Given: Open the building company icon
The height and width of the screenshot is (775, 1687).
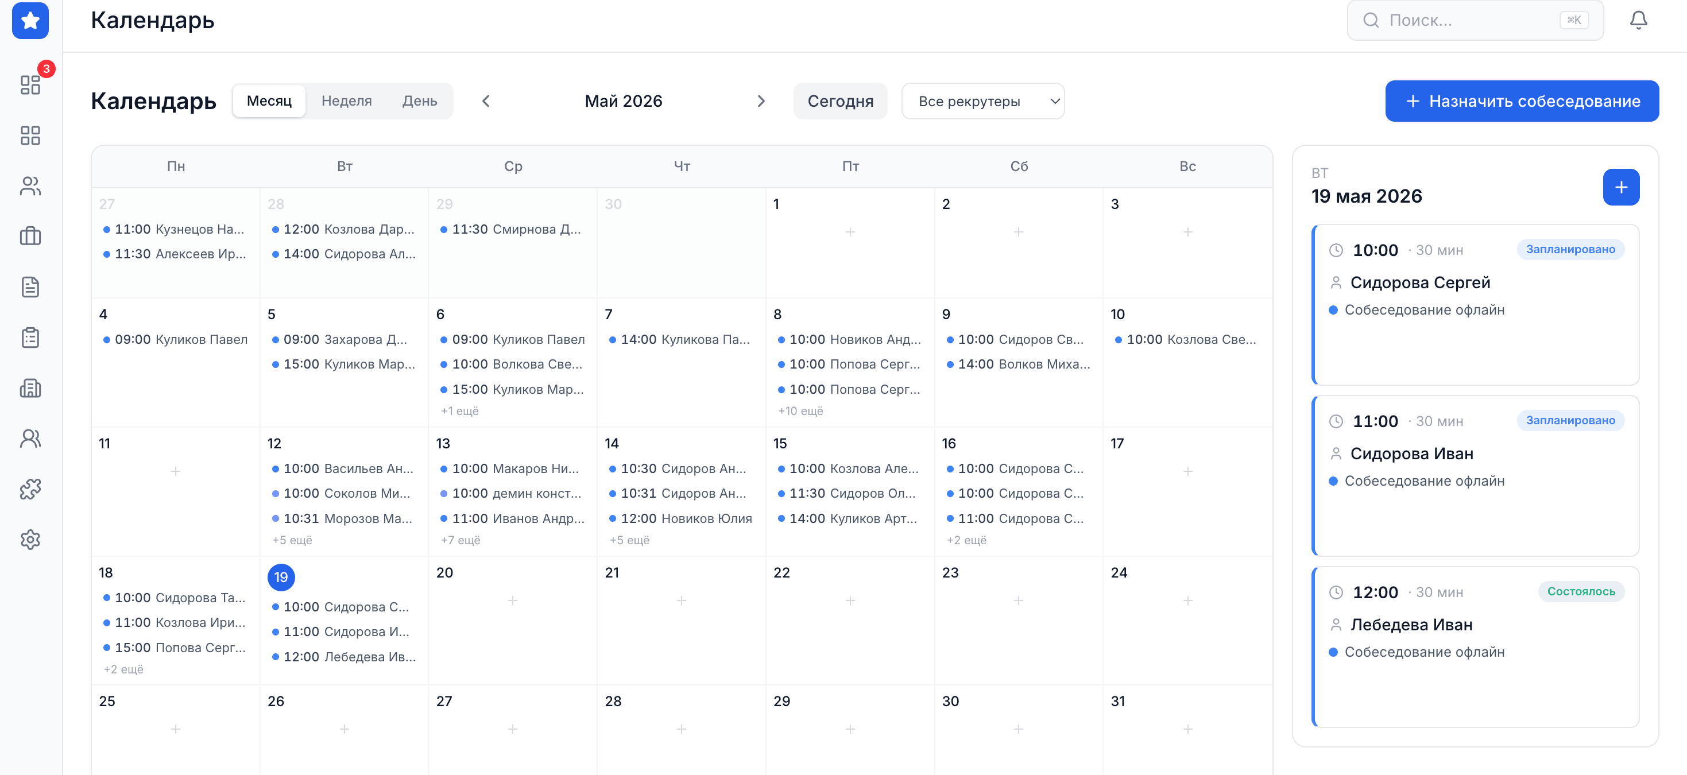Looking at the screenshot, I should tap(30, 388).
